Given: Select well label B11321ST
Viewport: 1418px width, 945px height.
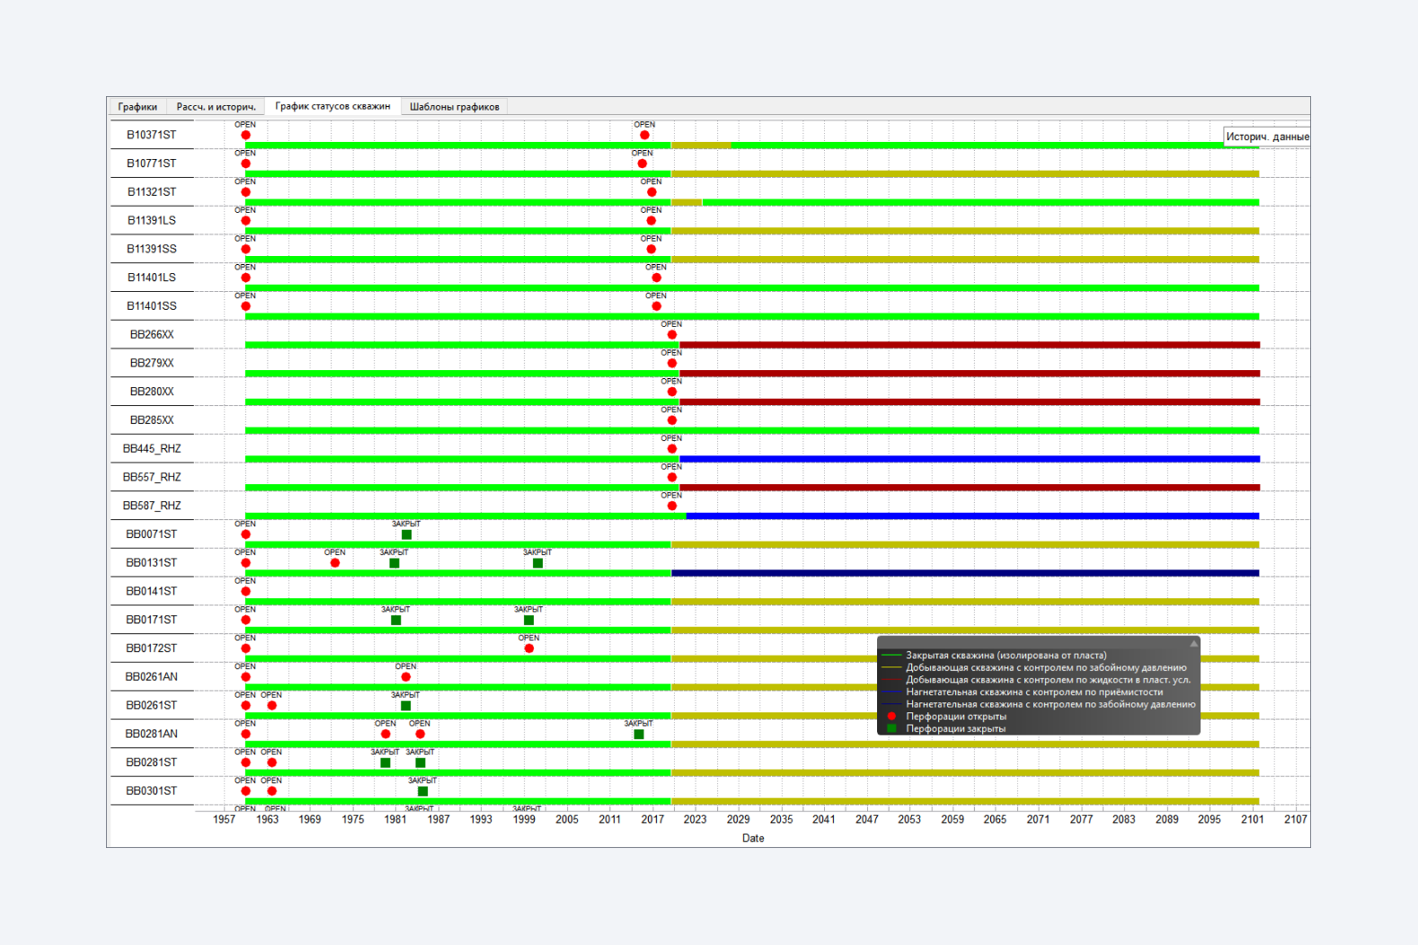Looking at the screenshot, I should click(x=152, y=192).
